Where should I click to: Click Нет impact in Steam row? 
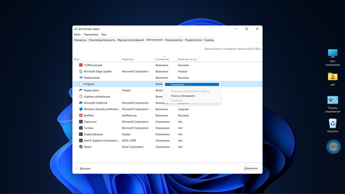click(180, 147)
